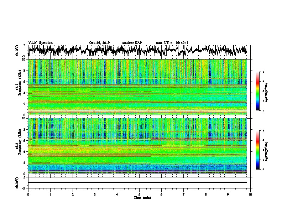Viewport: 282px width, 218px height.
Task: Click the 'start UT = 15:40:1' text
Action: (172, 43)
